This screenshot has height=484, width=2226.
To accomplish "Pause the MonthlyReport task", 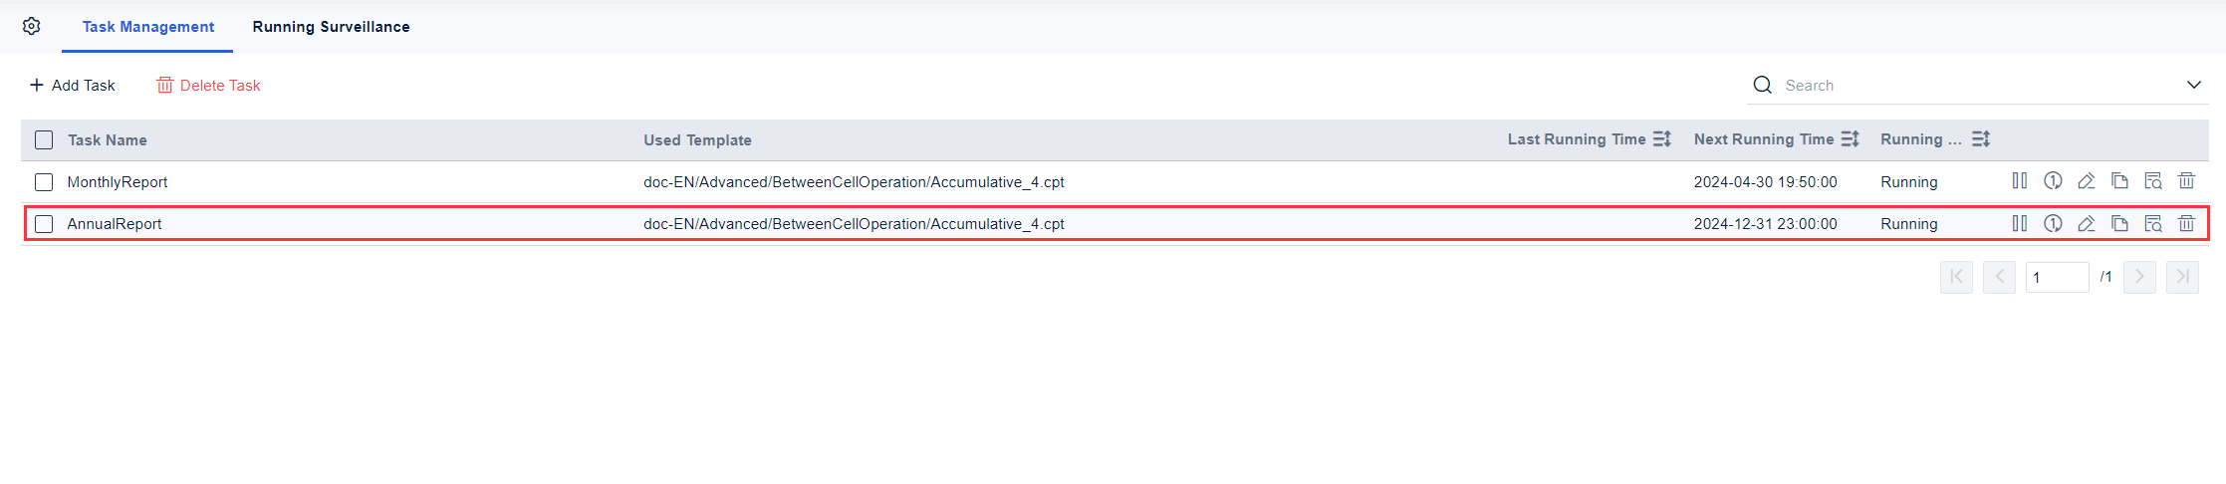I will [2019, 181].
